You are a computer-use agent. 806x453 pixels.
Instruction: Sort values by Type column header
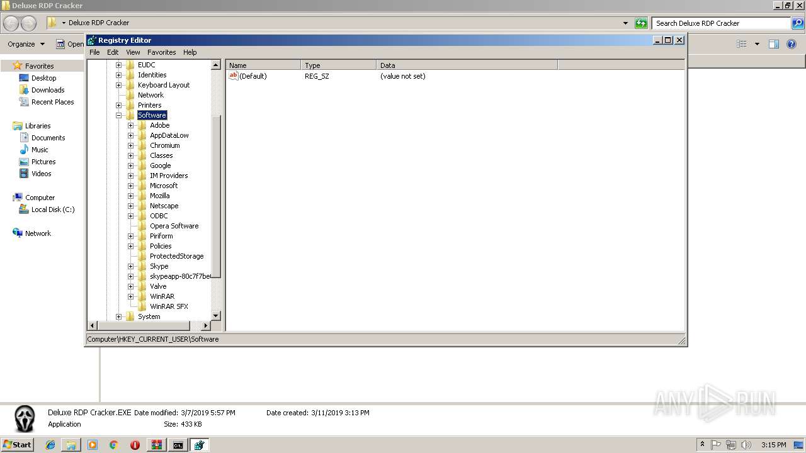coord(339,65)
